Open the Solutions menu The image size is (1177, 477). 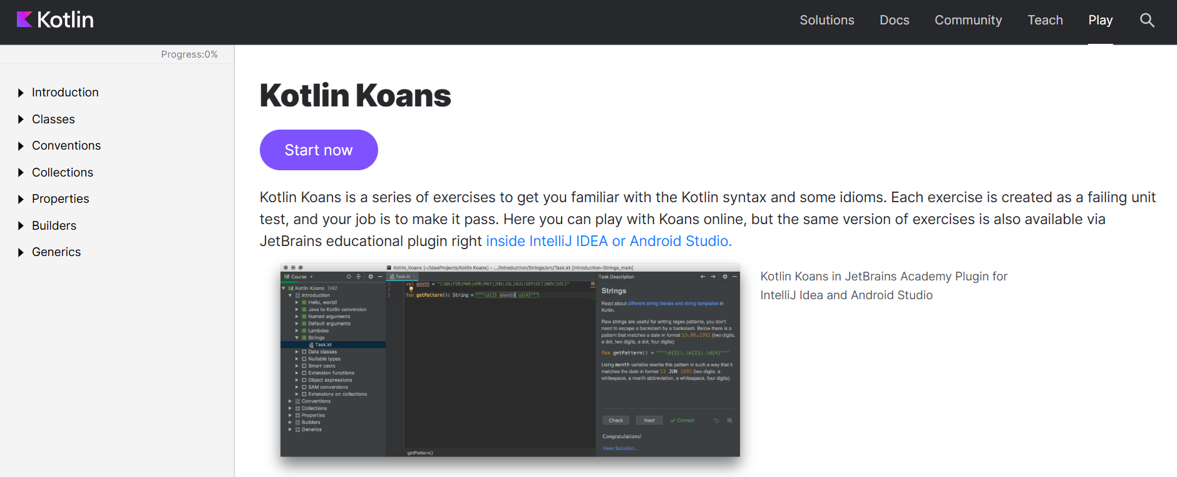click(x=826, y=20)
